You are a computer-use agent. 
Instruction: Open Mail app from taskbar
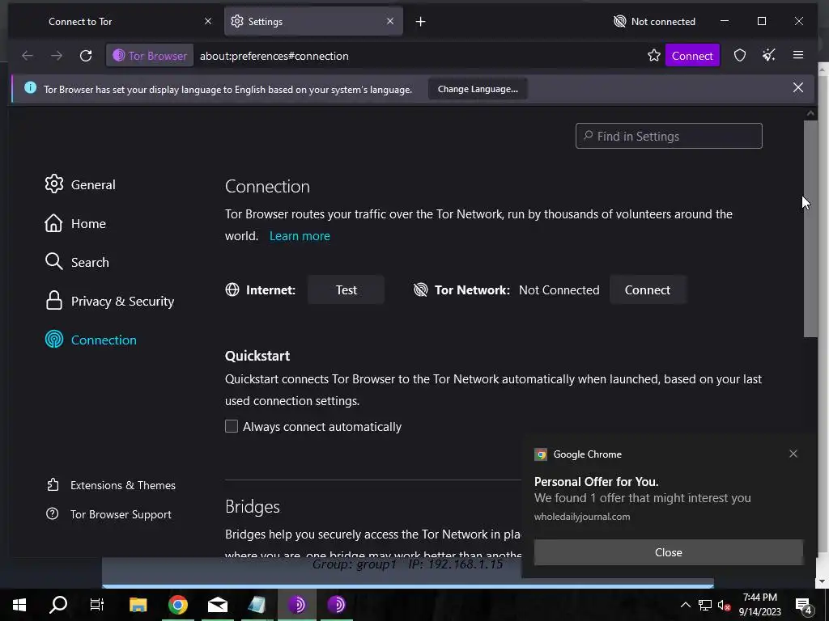pos(217,604)
